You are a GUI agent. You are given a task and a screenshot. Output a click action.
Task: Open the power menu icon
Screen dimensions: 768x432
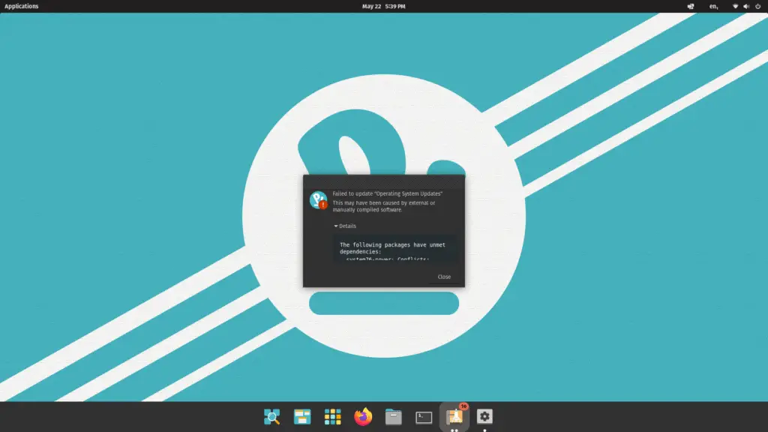(x=757, y=6)
